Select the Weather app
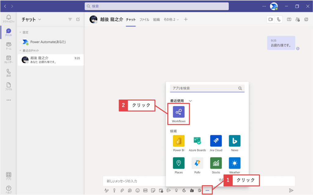 [234, 165]
